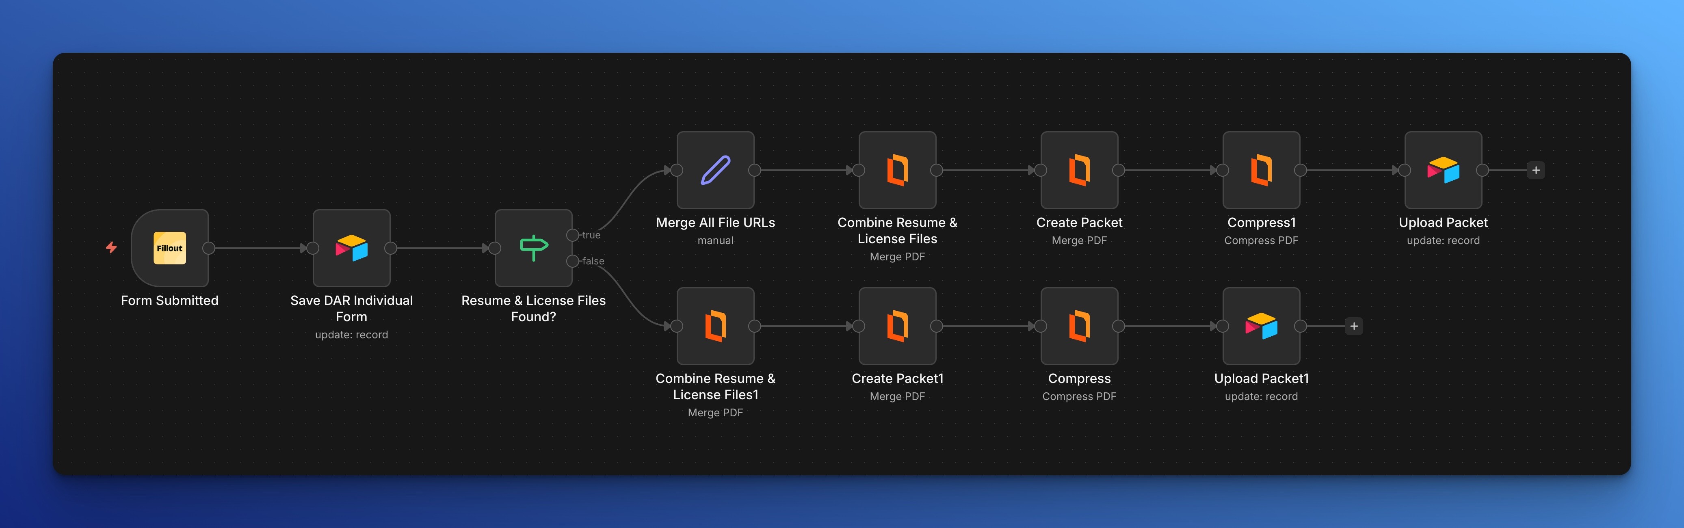This screenshot has height=528, width=1684.
Task: Click the output connector dot on Save DAR Individual Form
Action: (x=392, y=248)
